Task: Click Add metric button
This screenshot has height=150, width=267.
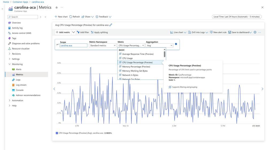Action: click(x=63, y=32)
